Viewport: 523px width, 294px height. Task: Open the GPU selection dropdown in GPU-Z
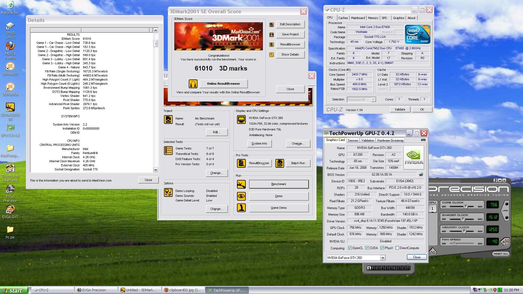(383, 258)
